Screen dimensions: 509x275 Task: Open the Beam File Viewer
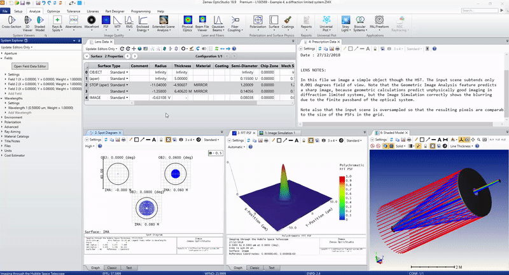click(x=202, y=23)
